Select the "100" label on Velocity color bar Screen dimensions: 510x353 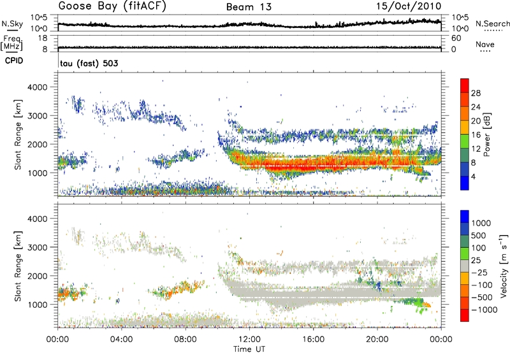[x=479, y=248]
